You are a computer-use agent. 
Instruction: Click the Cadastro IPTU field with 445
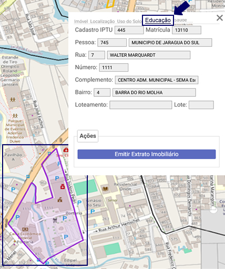(x=129, y=30)
